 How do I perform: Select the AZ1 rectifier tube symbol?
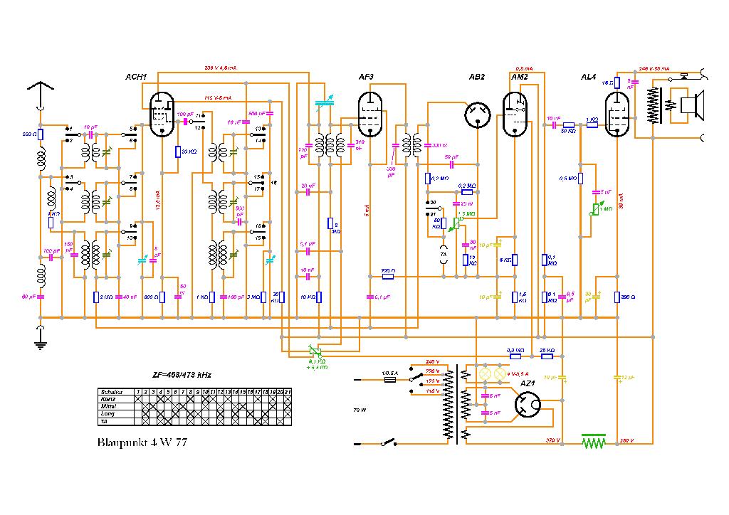point(528,405)
